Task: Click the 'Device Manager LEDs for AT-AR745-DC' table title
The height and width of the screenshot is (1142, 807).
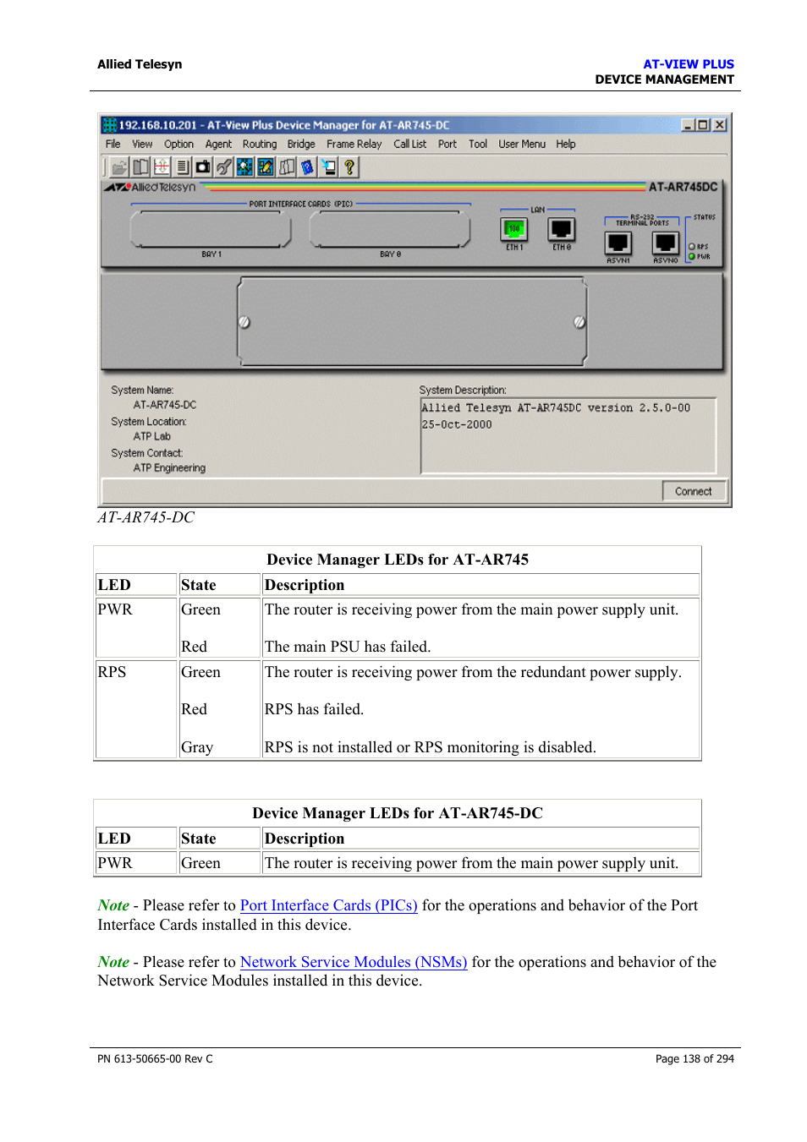Action: (398, 813)
